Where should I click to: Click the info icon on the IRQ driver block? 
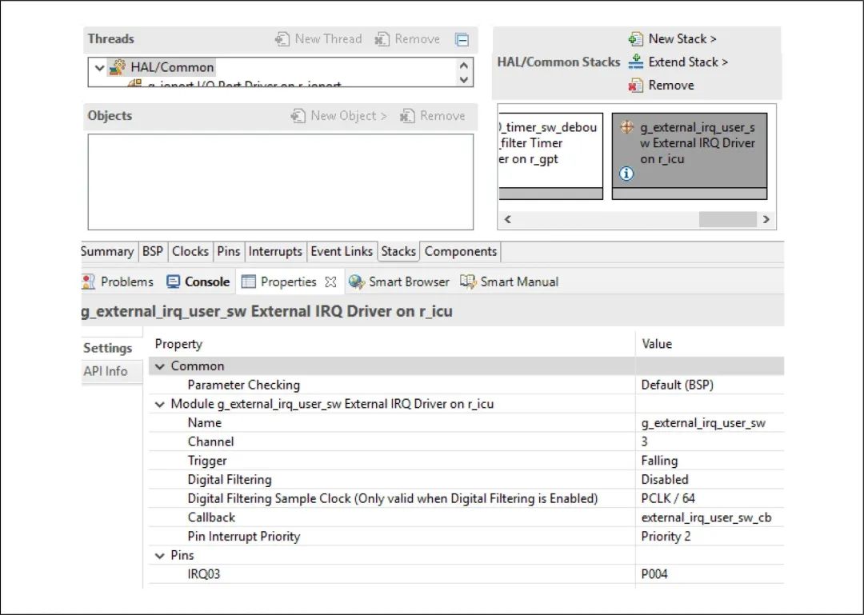[626, 174]
